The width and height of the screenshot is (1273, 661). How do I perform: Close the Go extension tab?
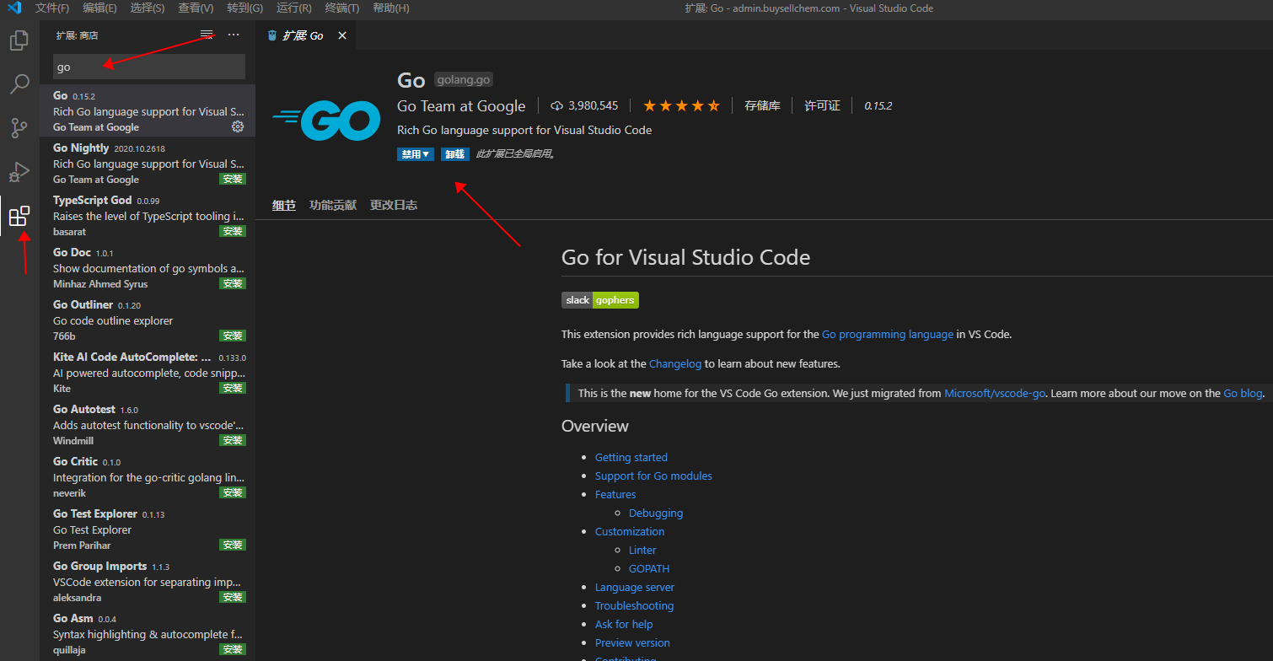(x=342, y=35)
